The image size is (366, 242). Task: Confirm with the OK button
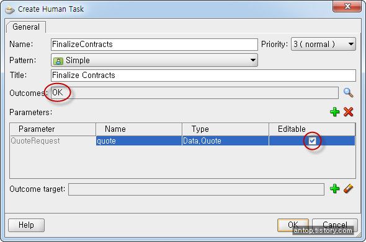coord(293,225)
